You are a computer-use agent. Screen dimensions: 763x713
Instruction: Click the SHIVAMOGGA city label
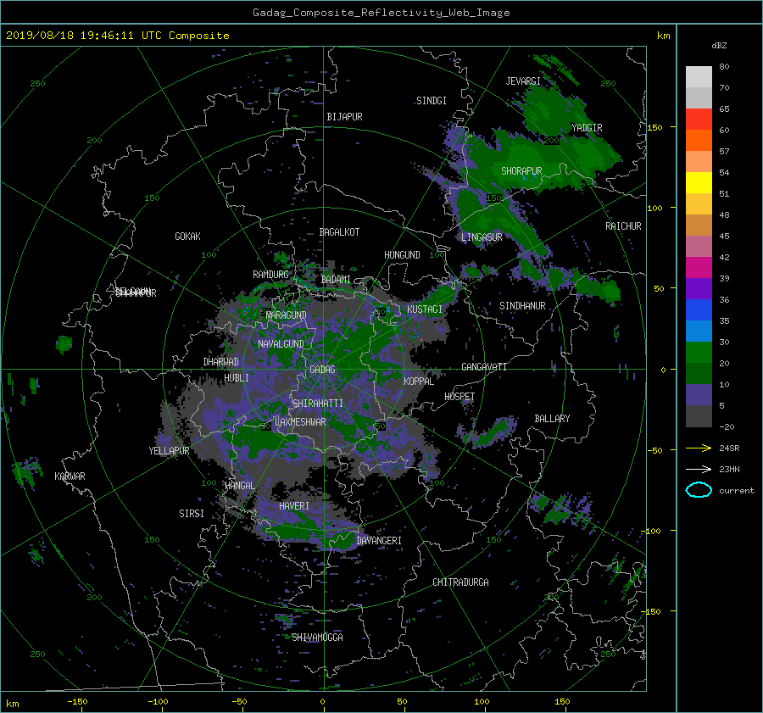317,637
